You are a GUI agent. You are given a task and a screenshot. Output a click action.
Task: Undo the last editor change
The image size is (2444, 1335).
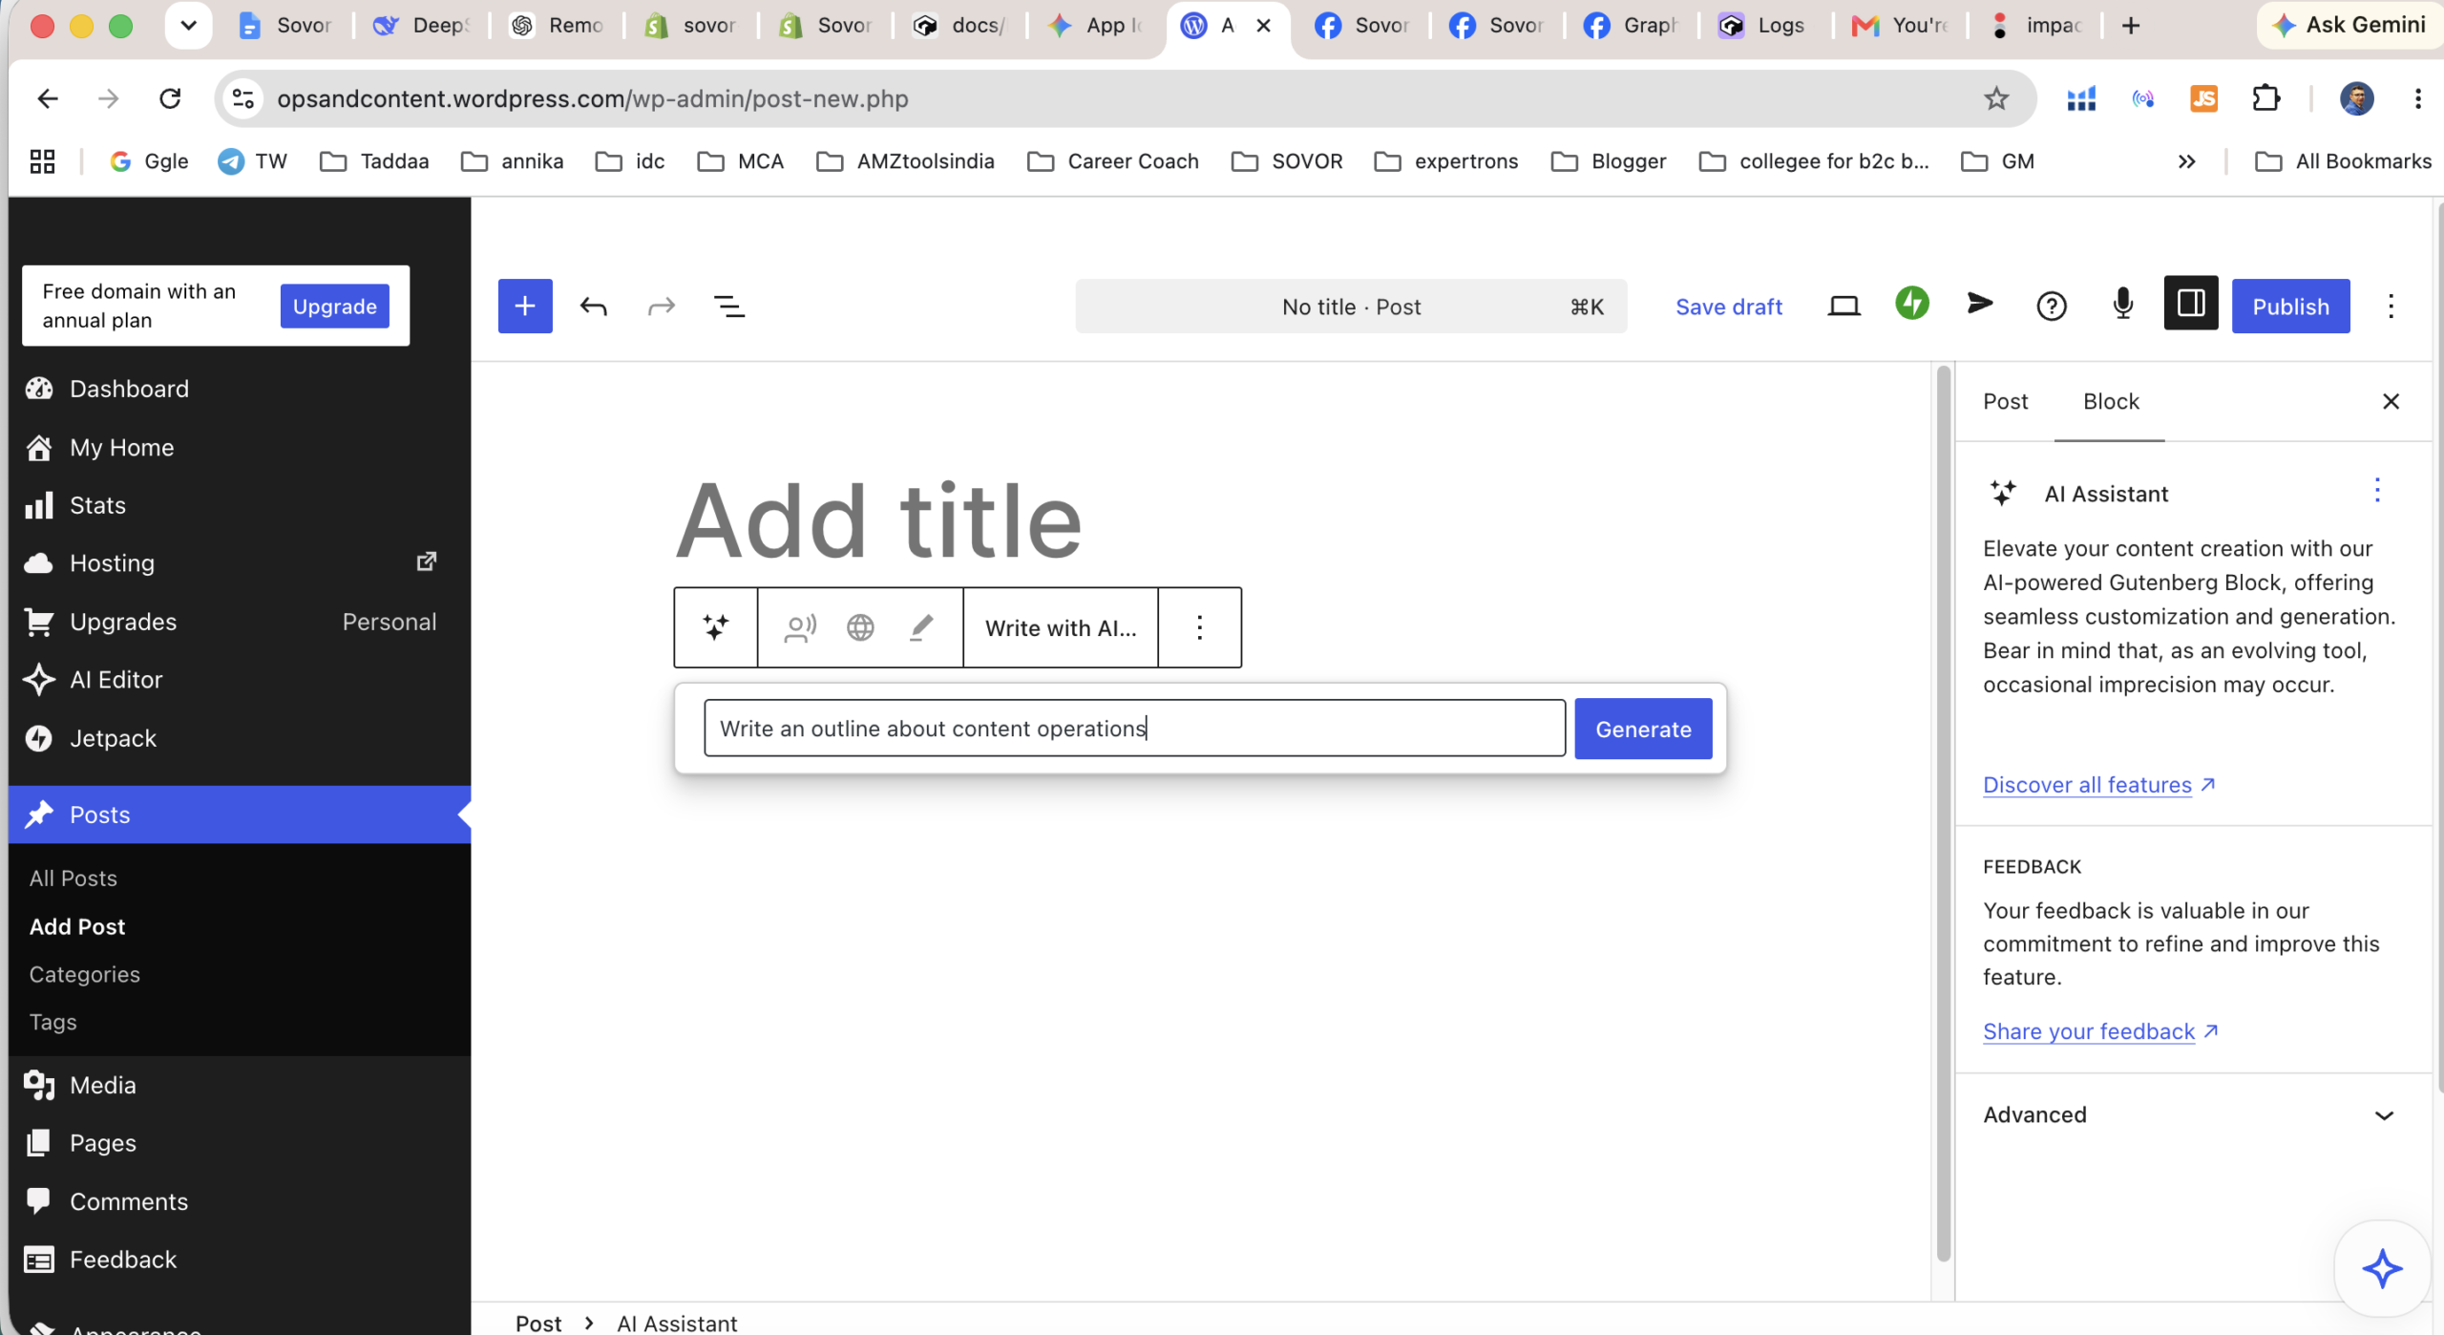(593, 306)
